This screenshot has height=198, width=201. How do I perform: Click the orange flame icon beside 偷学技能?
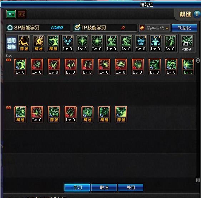tap(142, 28)
